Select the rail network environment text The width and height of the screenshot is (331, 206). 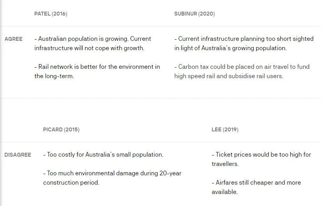tap(97, 72)
